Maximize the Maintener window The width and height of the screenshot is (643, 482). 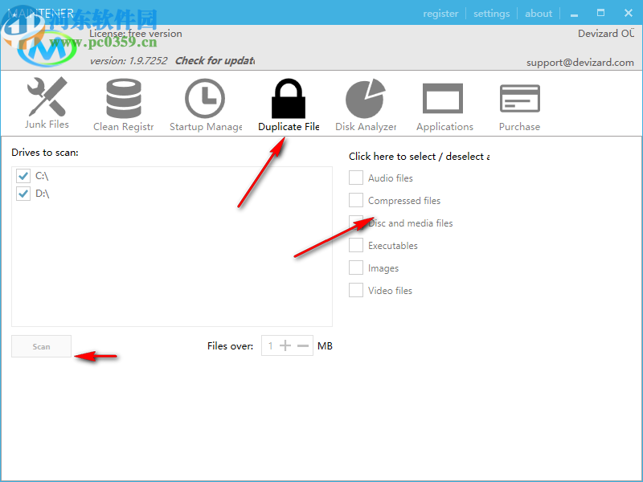click(x=600, y=13)
